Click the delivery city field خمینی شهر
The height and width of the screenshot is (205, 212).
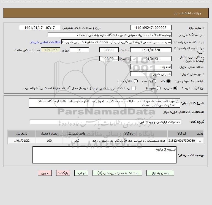(x=151, y=74)
